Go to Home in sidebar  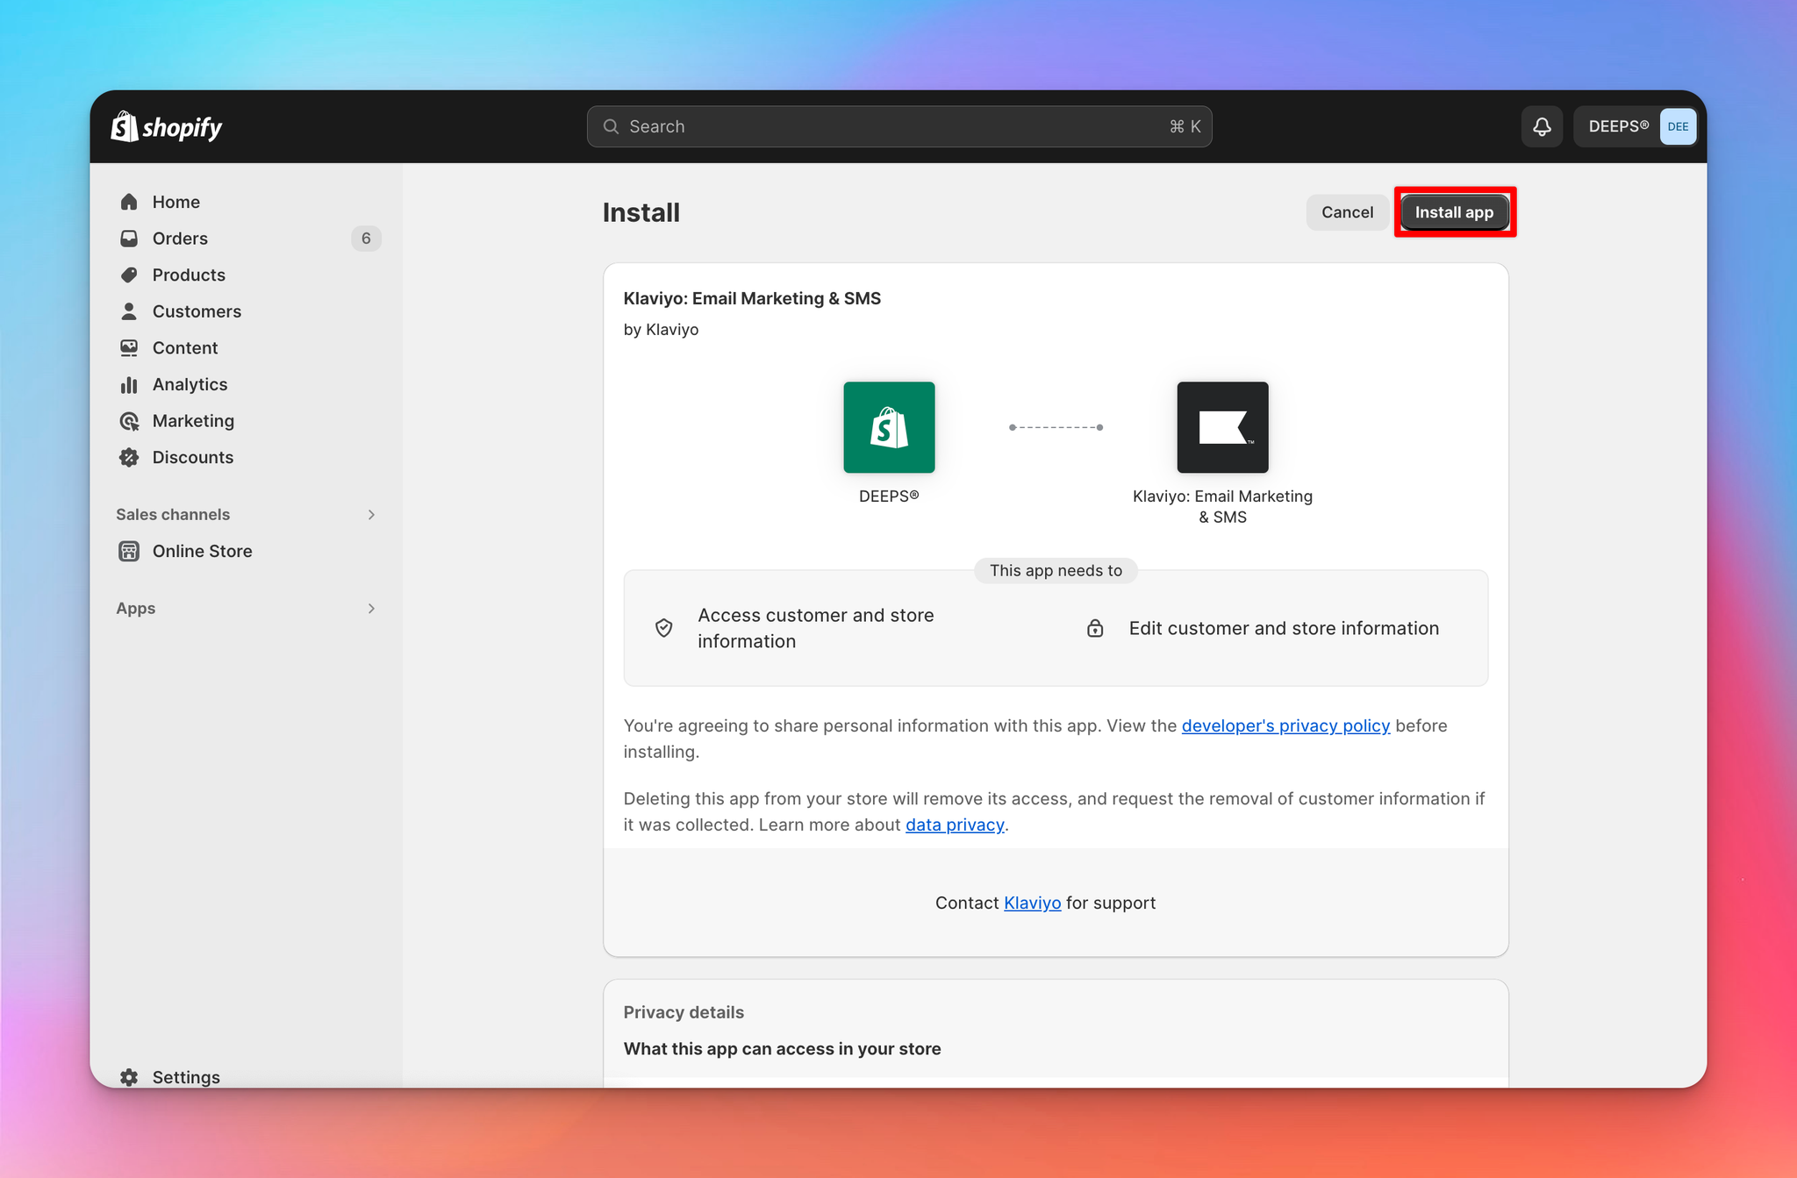pyautogui.click(x=176, y=202)
